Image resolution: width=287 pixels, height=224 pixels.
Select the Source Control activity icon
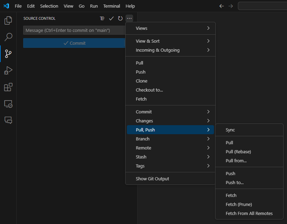[x=8, y=54]
